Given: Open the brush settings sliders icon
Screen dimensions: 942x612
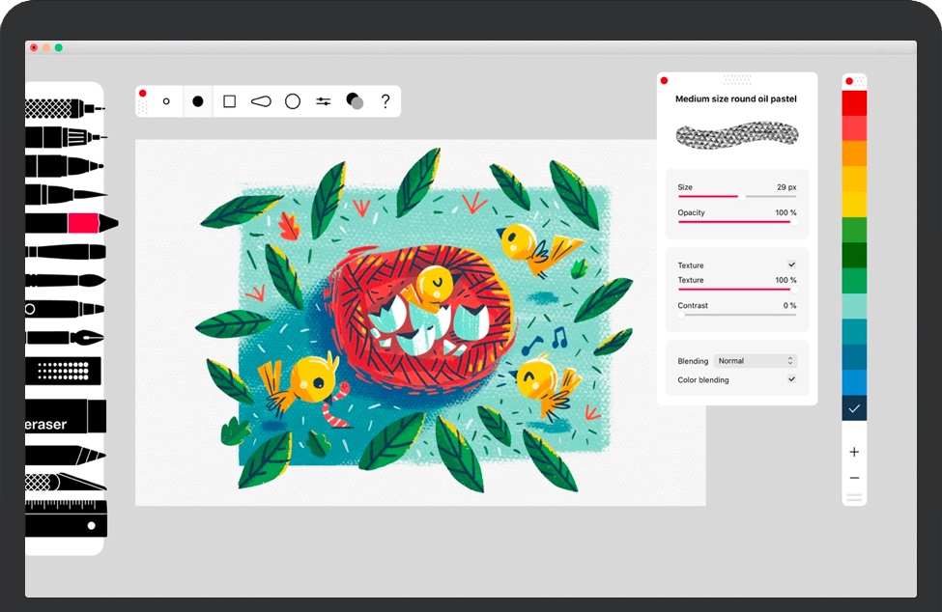Looking at the screenshot, I should (x=323, y=101).
